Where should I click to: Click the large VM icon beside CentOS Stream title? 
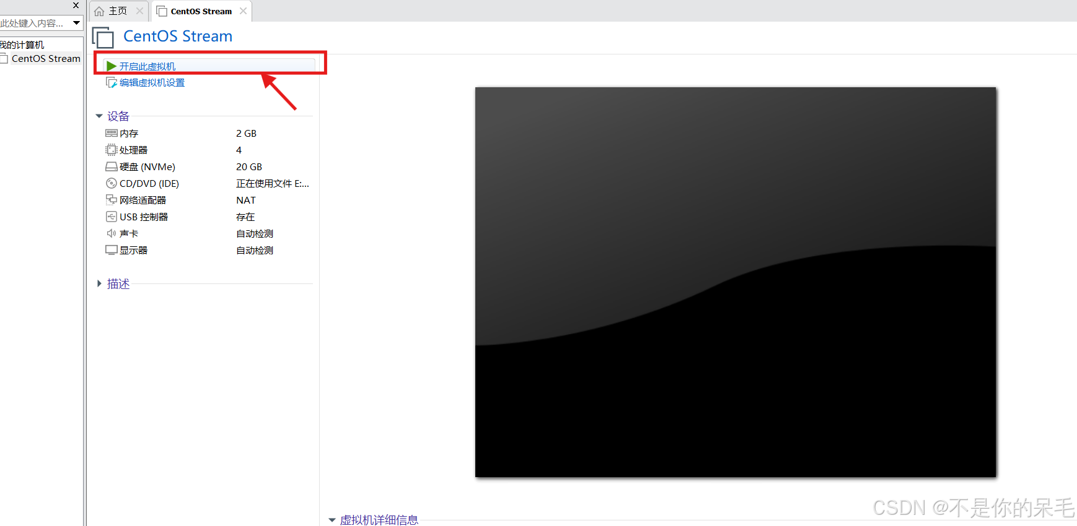103,37
